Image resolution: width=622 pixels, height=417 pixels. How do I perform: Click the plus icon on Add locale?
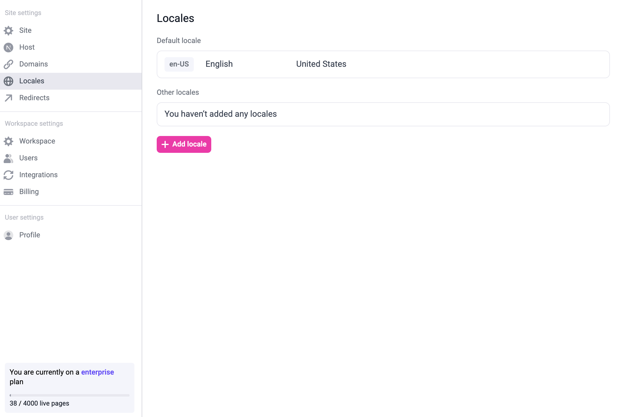[x=165, y=144]
